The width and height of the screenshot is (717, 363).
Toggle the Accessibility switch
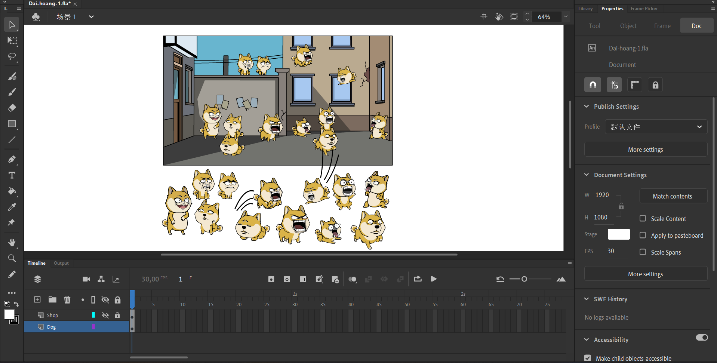click(x=702, y=338)
